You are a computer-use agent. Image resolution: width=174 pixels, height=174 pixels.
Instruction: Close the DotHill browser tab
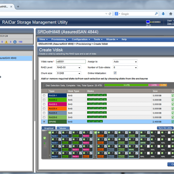tap(11, 7)
